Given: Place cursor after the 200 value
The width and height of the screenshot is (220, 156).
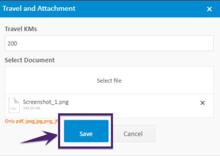Looking at the screenshot, I should [18, 44].
